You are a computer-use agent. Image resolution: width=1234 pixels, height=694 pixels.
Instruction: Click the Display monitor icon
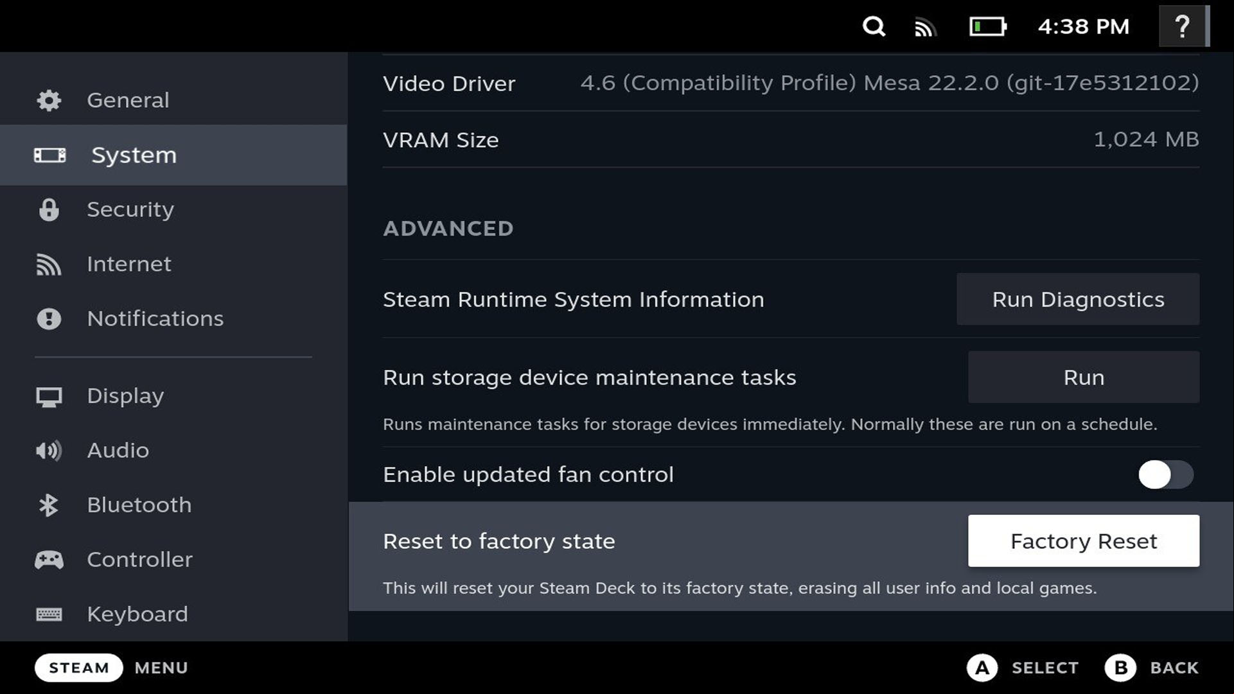coord(49,397)
